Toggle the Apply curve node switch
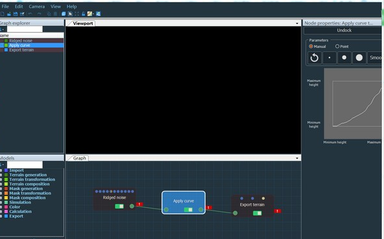This screenshot has height=239, width=384. [188, 210]
